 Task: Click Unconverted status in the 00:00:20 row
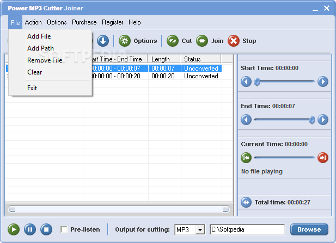pos(201,76)
